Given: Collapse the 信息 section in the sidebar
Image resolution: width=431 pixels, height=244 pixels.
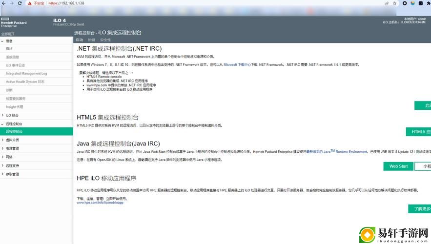Looking at the screenshot, I should point(2,41).
